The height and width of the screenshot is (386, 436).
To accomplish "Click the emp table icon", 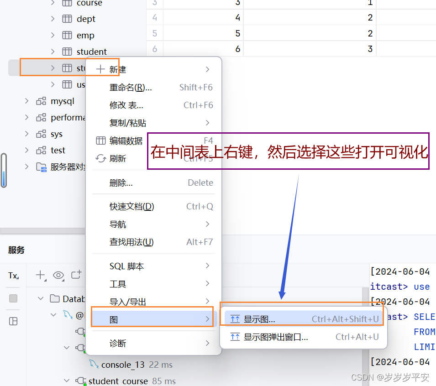I will [67, 35].
